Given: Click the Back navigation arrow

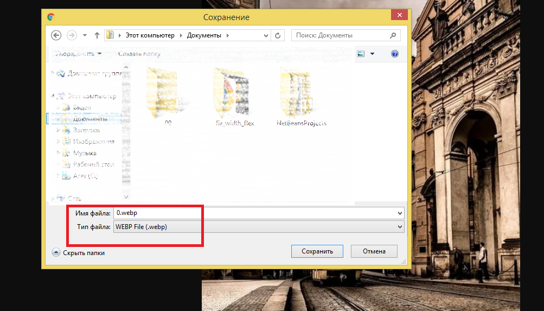Looking at the screenshot, I should (x=56, y=35).
